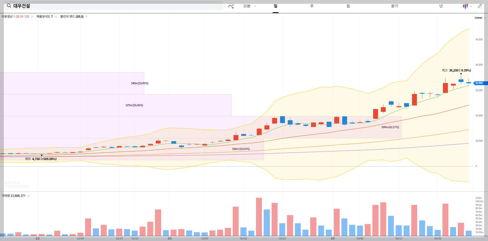Switch to the 월 monthly tab
The height and width of the screenshot is (241, 488).
pos(348,6)
